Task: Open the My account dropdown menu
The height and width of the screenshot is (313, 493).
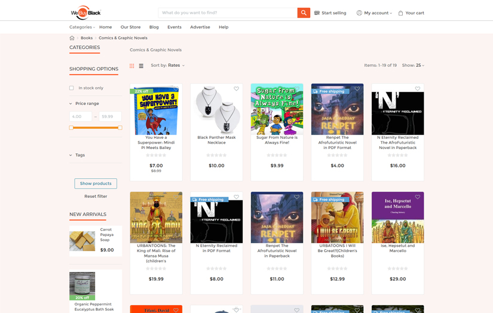Action: click(x=375, y=13)
